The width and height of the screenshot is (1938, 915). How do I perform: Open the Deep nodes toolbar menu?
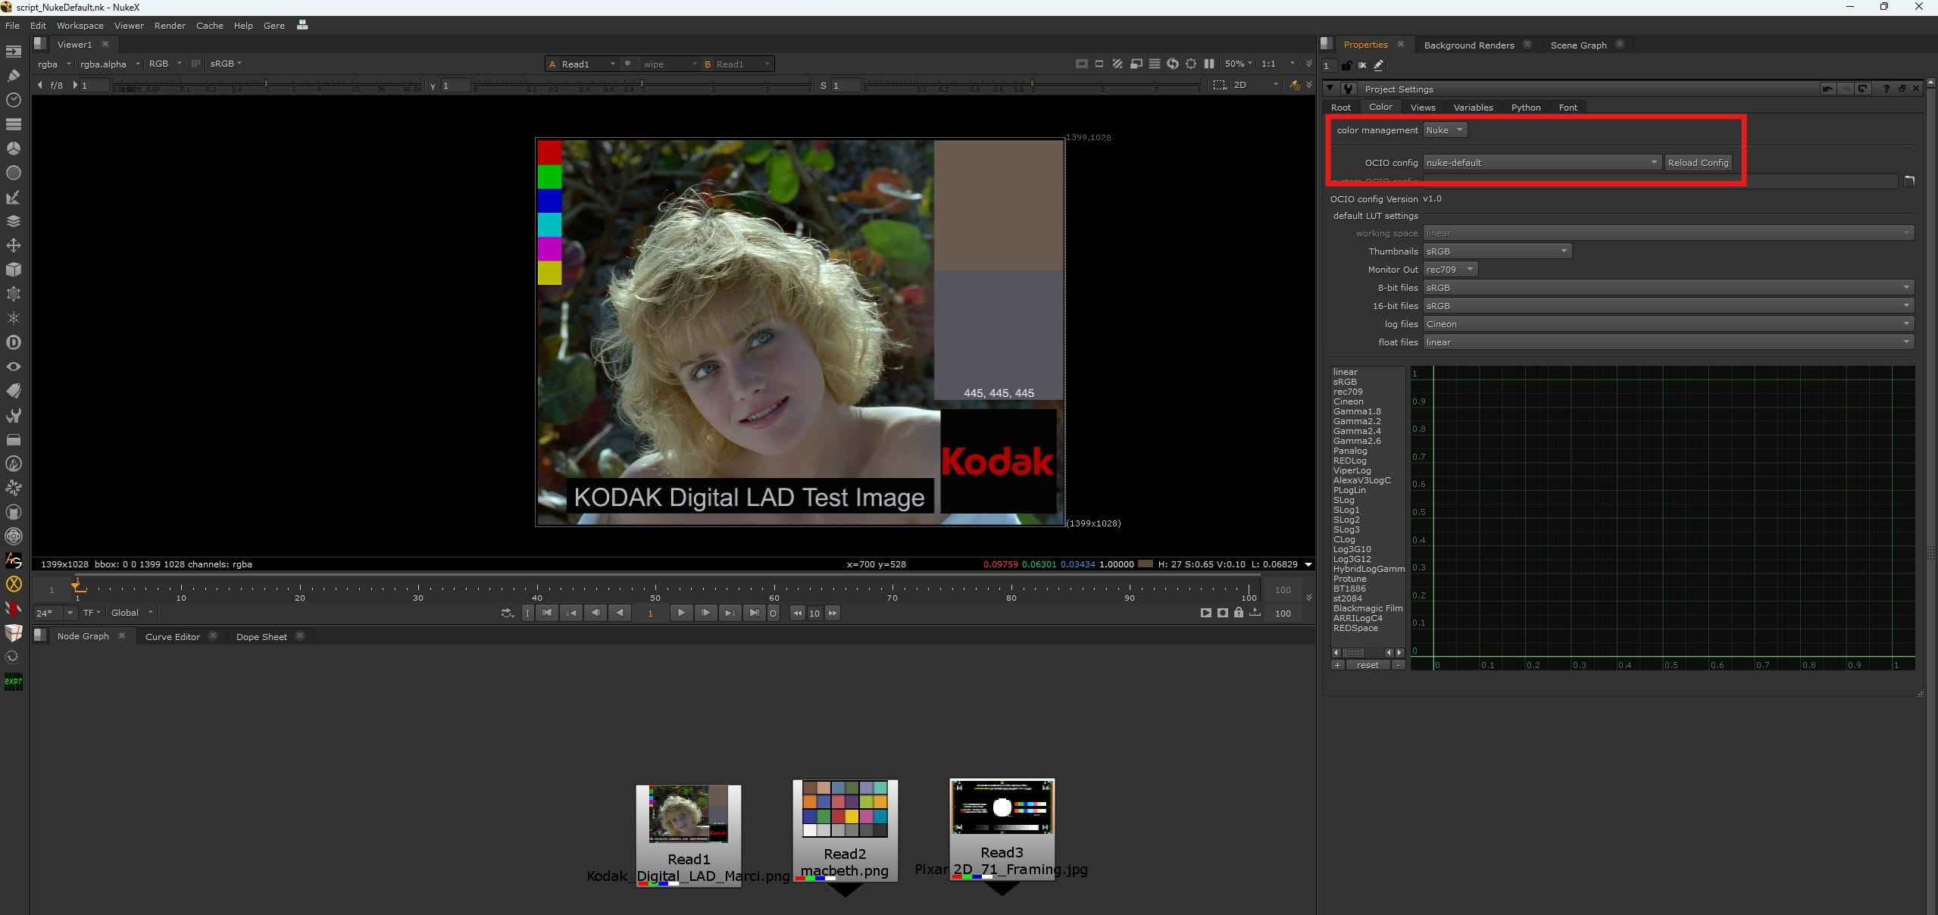click(x=14, y=342)
